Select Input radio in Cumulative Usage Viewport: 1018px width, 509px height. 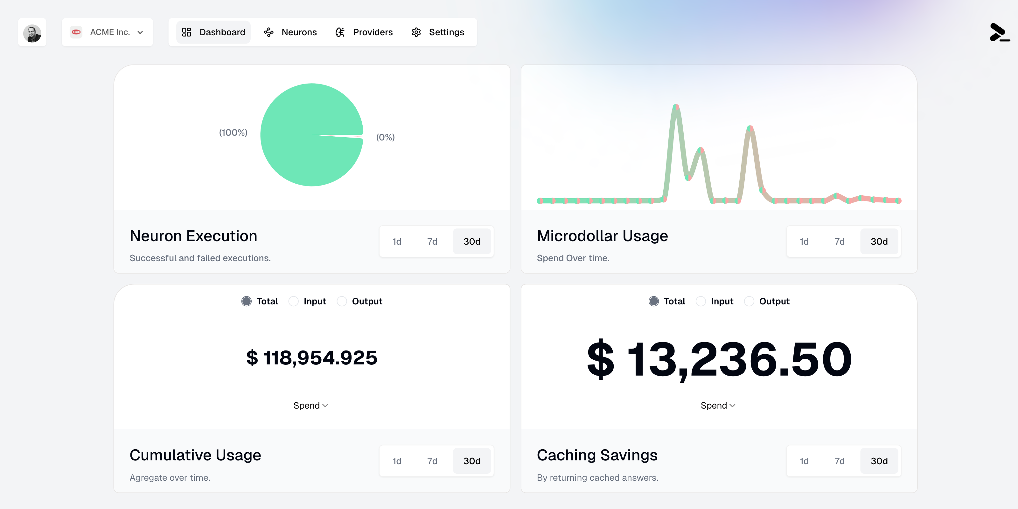click(294, 302)
